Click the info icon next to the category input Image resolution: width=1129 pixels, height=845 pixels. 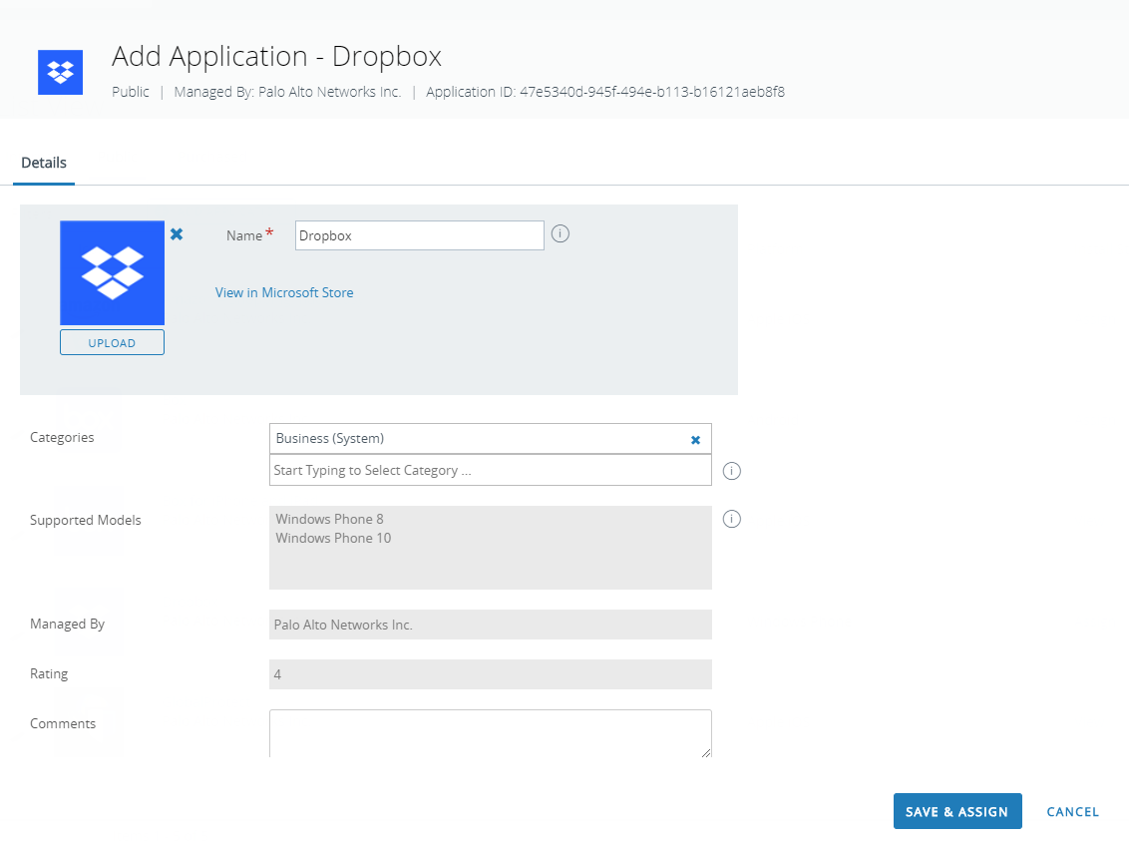point(731,471)
